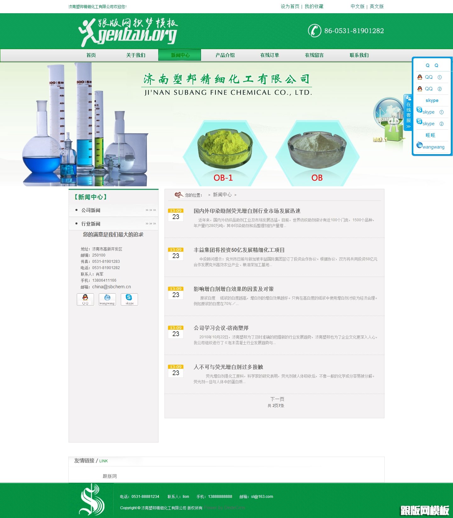The image size is (453, 518).
Task: Click OB-1 product image in banner
Action: coord(225,153)
